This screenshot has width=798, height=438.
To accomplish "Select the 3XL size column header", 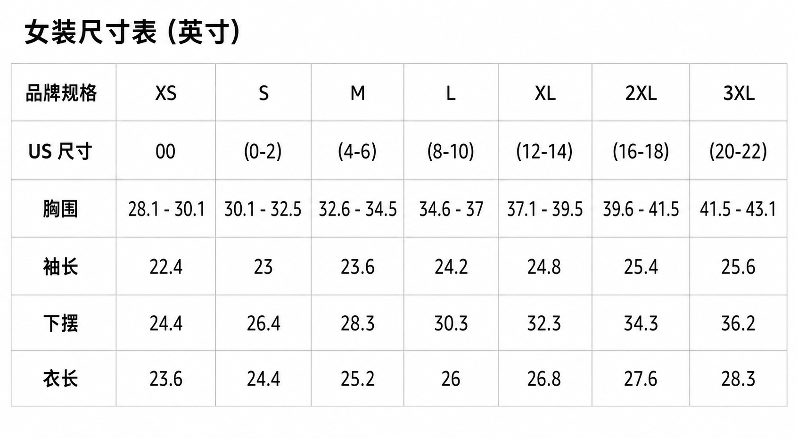I will (739, 93).
